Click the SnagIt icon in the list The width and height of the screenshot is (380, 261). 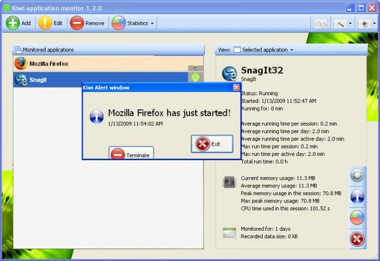(21, 80)
